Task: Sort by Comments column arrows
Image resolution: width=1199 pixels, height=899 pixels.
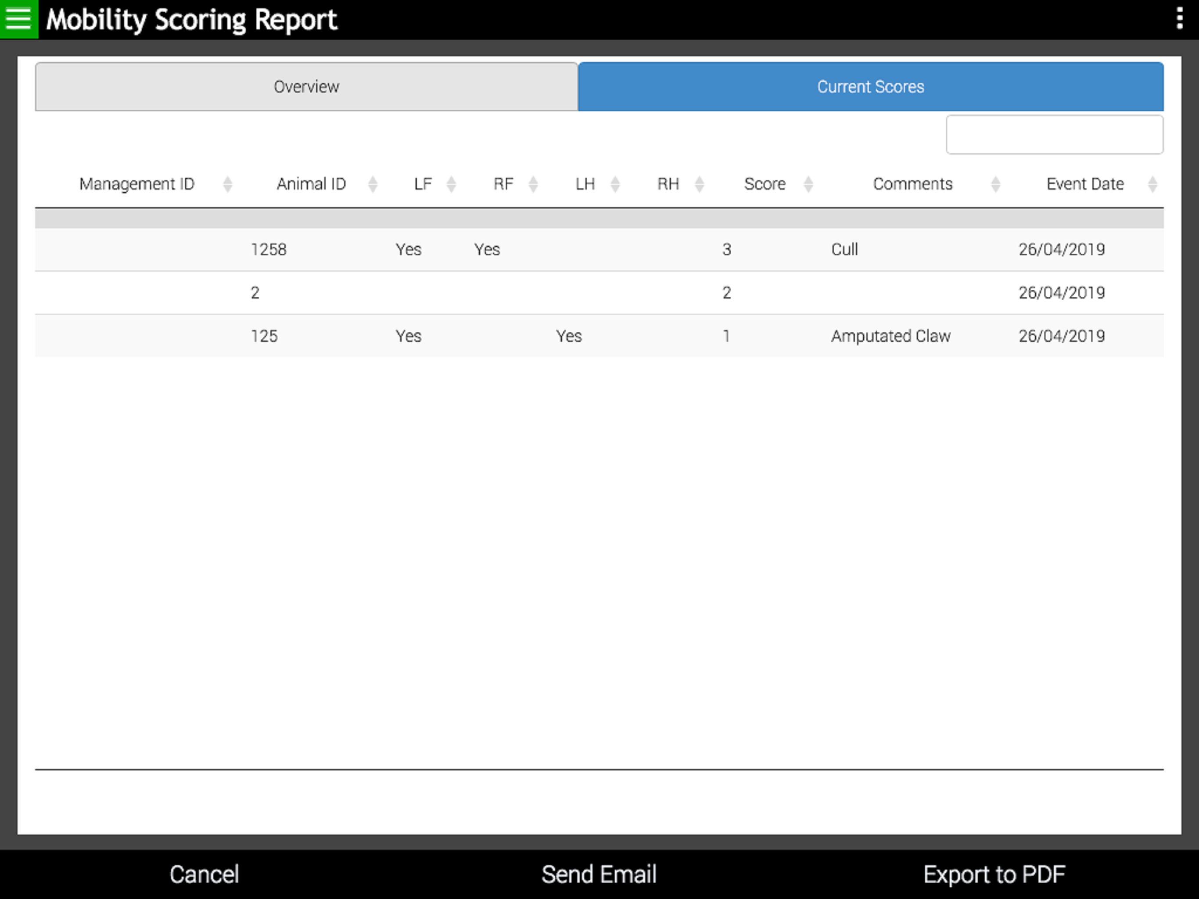Action: point(995,184)
